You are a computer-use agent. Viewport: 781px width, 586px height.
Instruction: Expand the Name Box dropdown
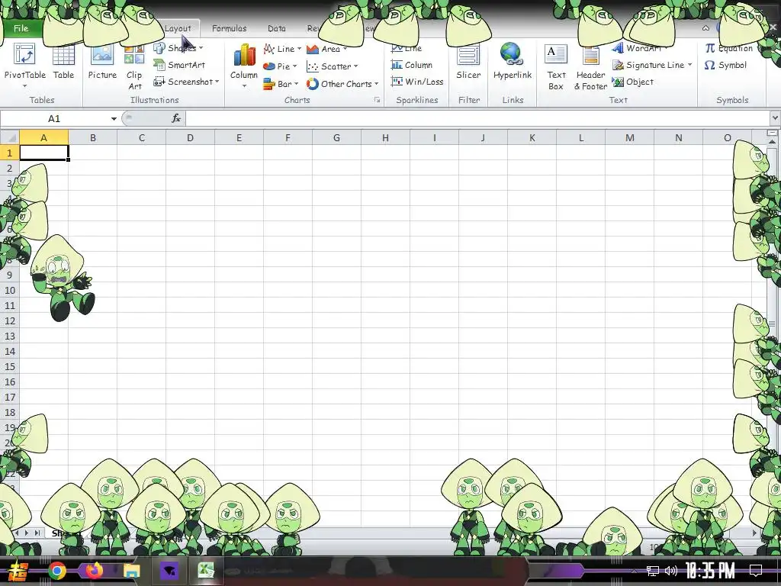pyautogui.click(x=114, y=118)
